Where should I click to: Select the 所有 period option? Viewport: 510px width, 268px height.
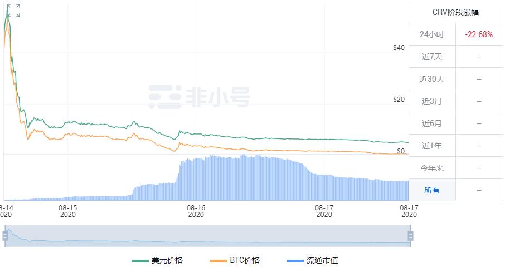pos(432,190)
